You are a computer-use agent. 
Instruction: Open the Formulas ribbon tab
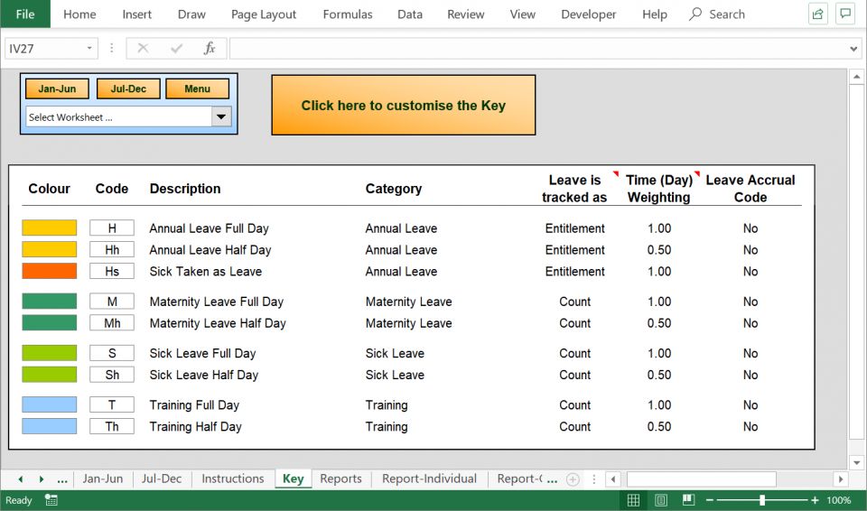click(x=347, y=14)
